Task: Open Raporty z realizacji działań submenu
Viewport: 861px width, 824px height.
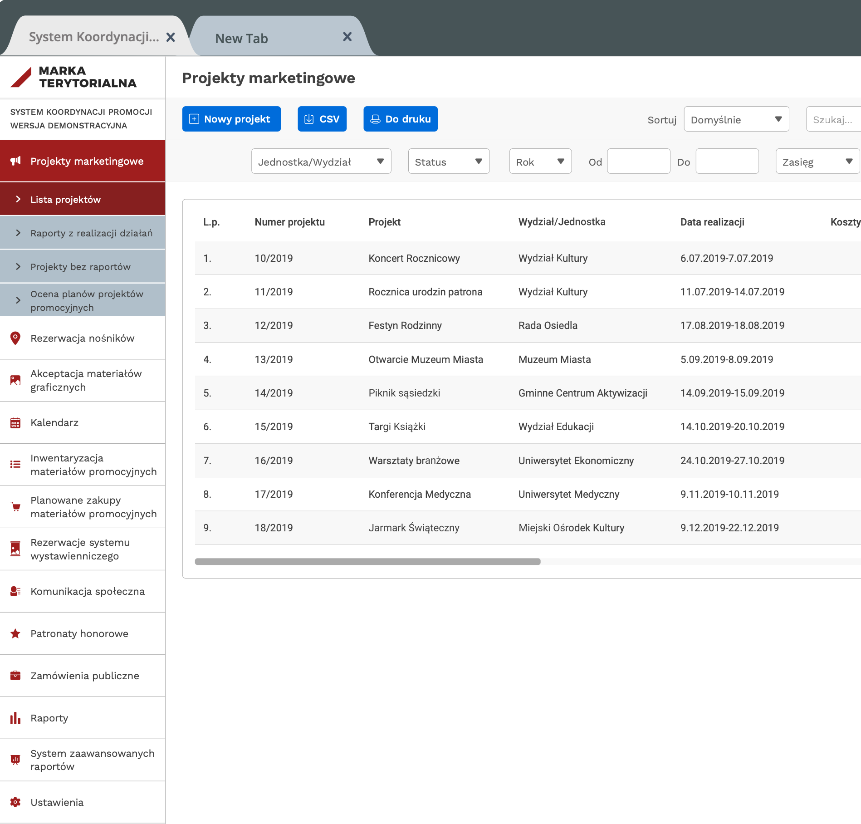Action: (x=83, y=233)
